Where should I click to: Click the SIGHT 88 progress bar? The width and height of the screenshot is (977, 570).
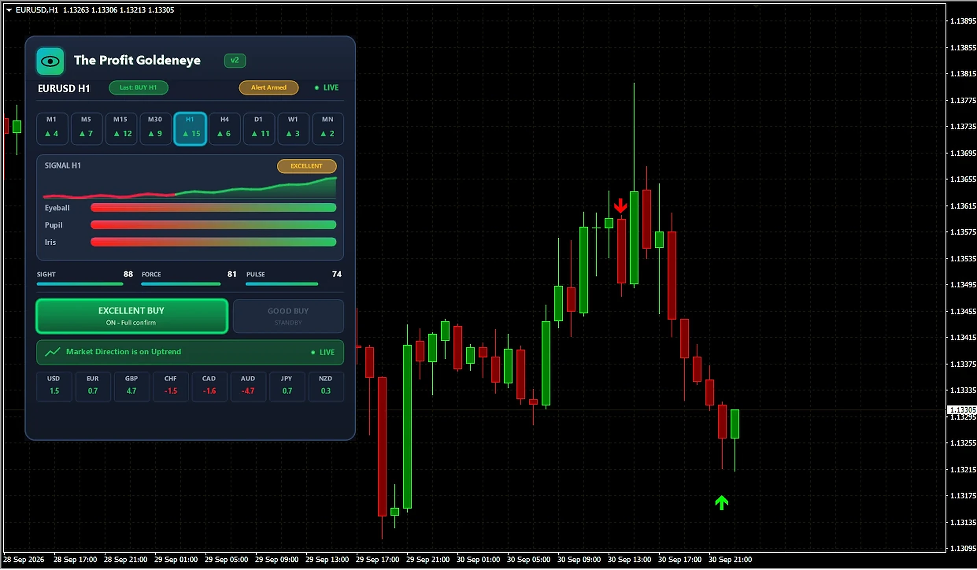coord(80,284)
